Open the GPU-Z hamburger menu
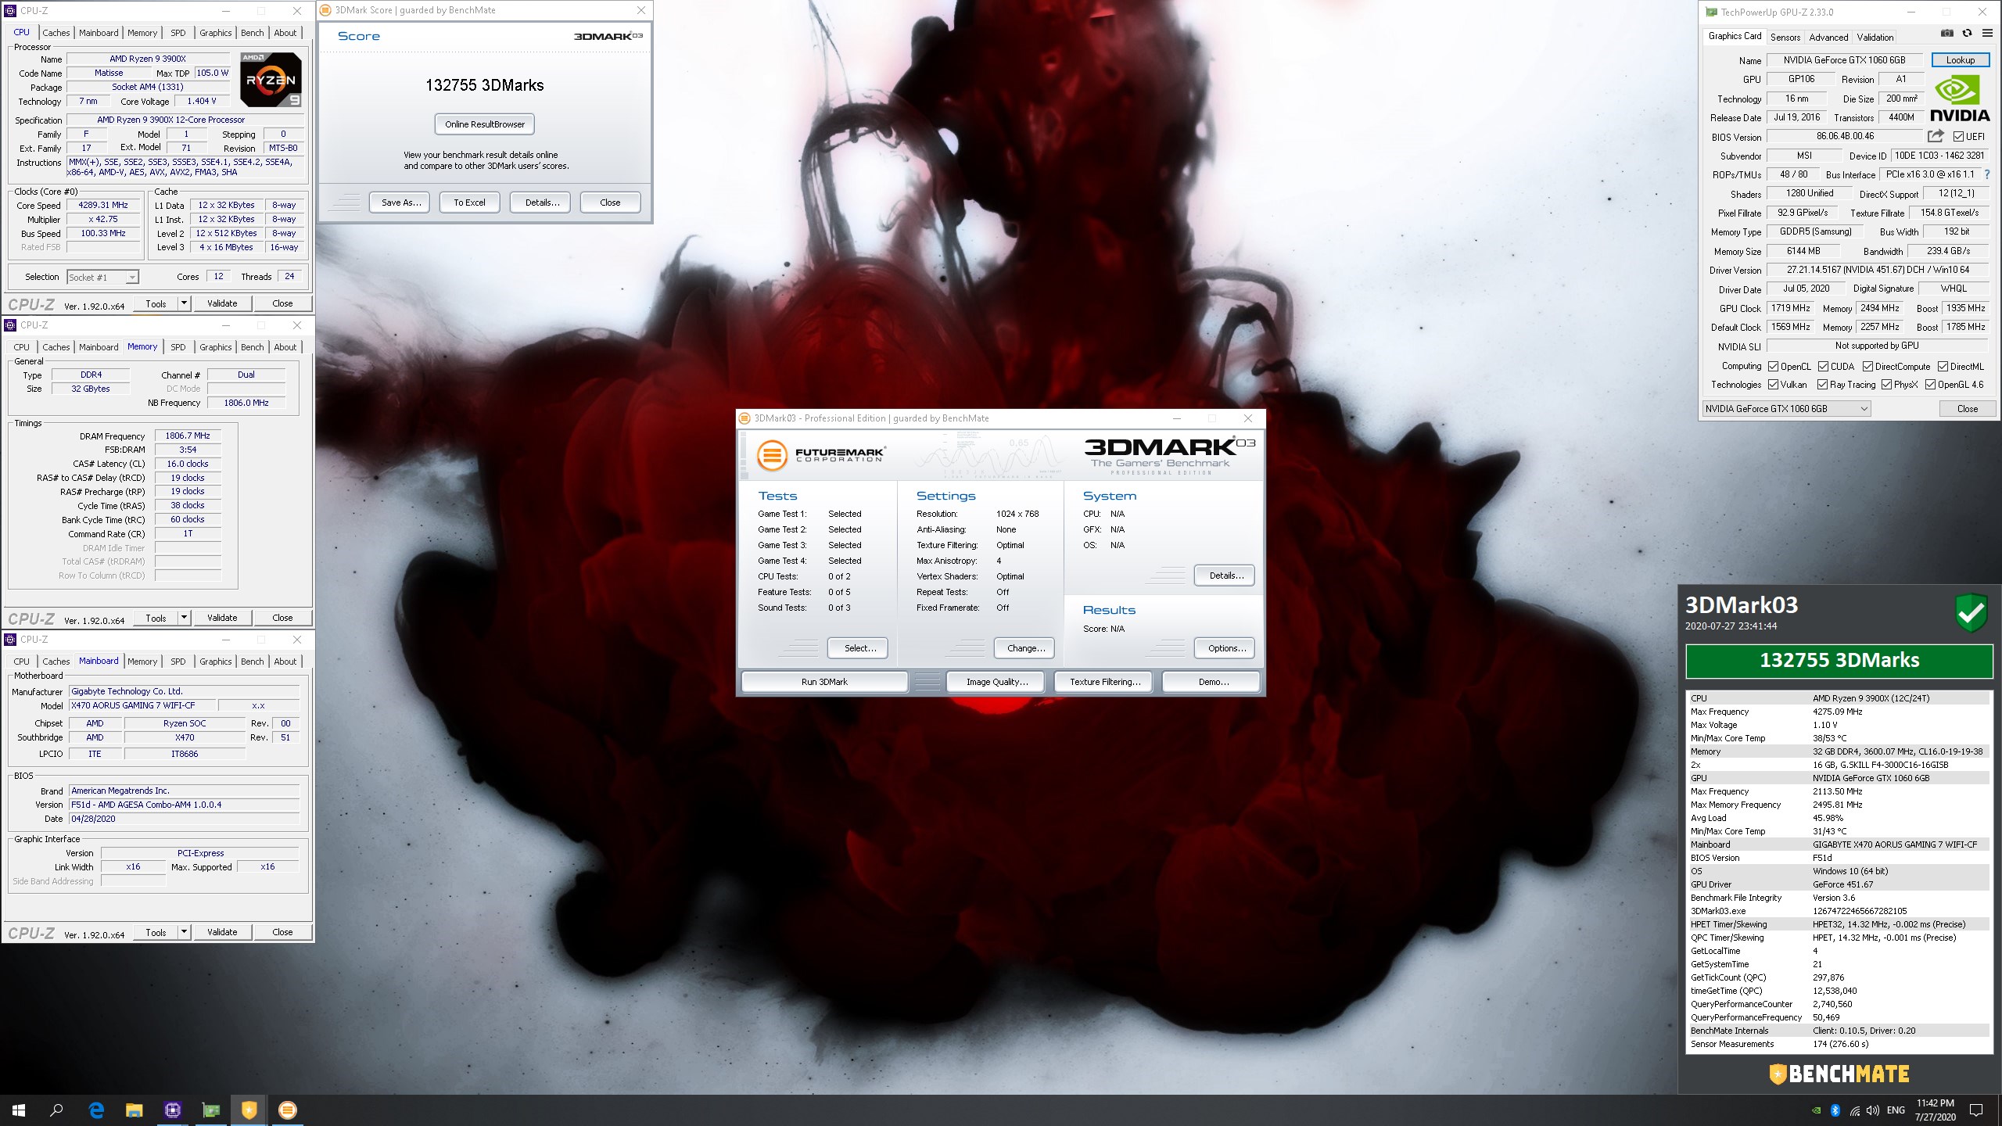 pyautogui.click(x=1987, y=34)
